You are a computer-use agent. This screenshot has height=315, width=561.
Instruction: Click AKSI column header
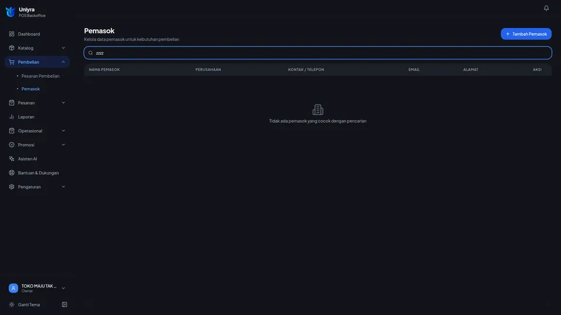point(537,69)
